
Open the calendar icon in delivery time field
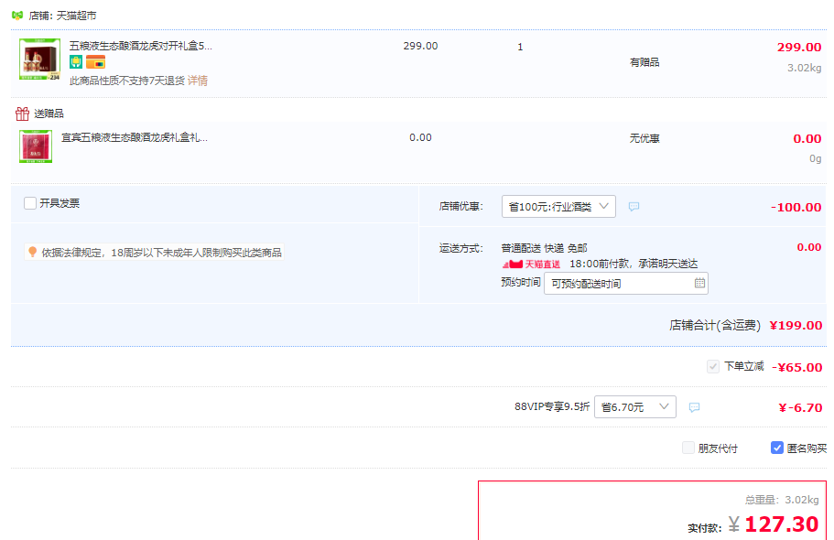click(x=699, y=283)
